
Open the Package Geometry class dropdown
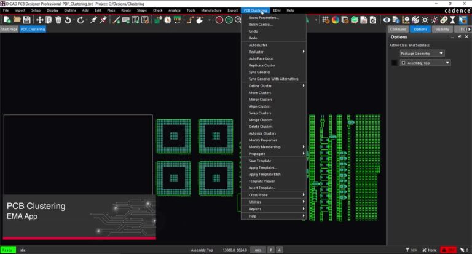pos(422,54)
